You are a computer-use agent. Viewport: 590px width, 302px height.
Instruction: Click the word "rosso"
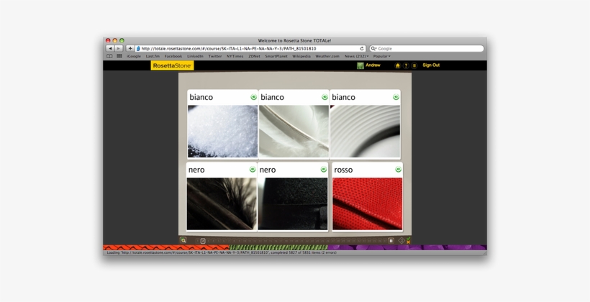pos(343,170)
